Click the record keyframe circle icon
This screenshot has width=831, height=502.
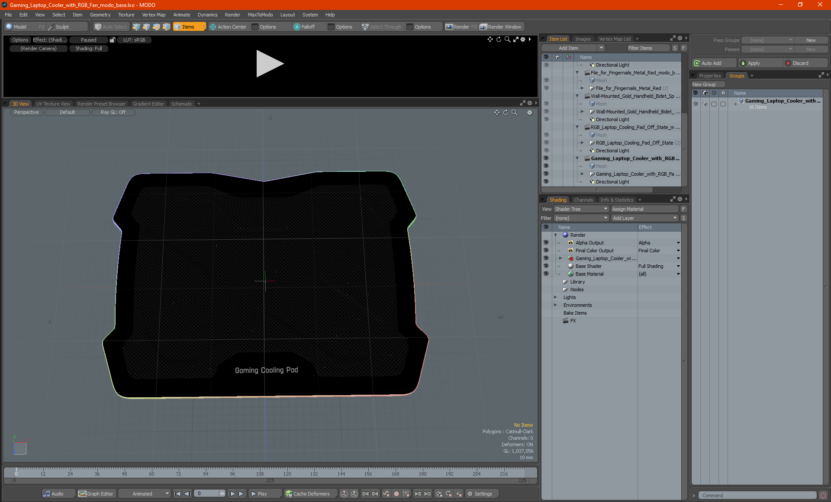pyautogui.click(x=396, y=494)
